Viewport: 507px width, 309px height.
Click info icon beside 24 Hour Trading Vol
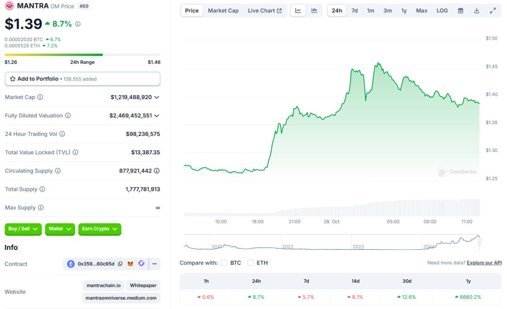62,134
